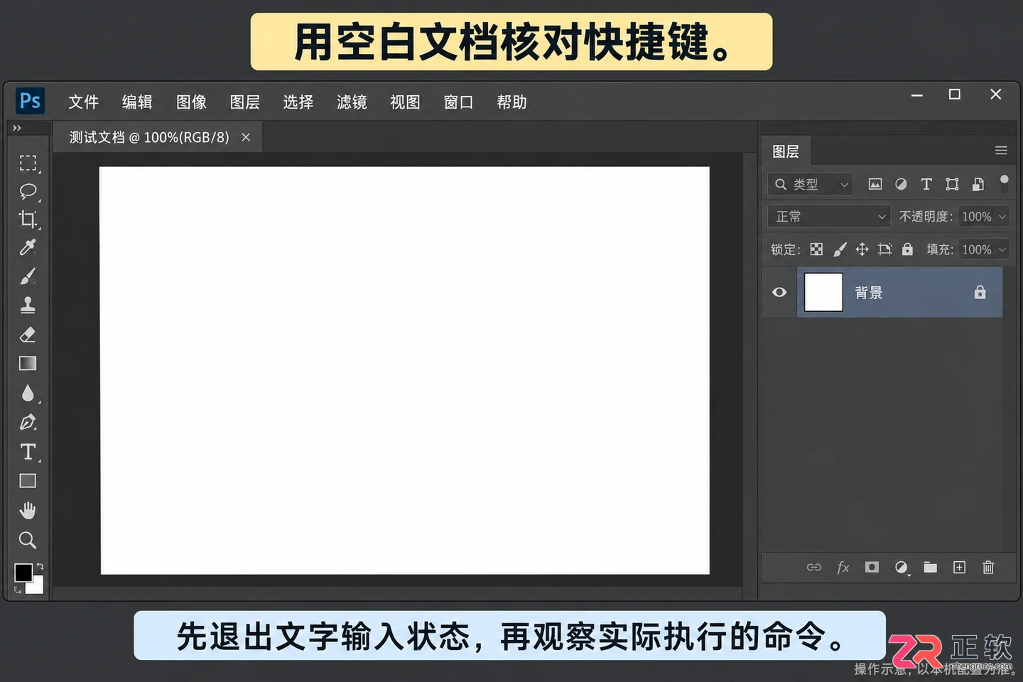
Task: Click the 背景 layer thumbnail
Action: [x=823, y=292]
